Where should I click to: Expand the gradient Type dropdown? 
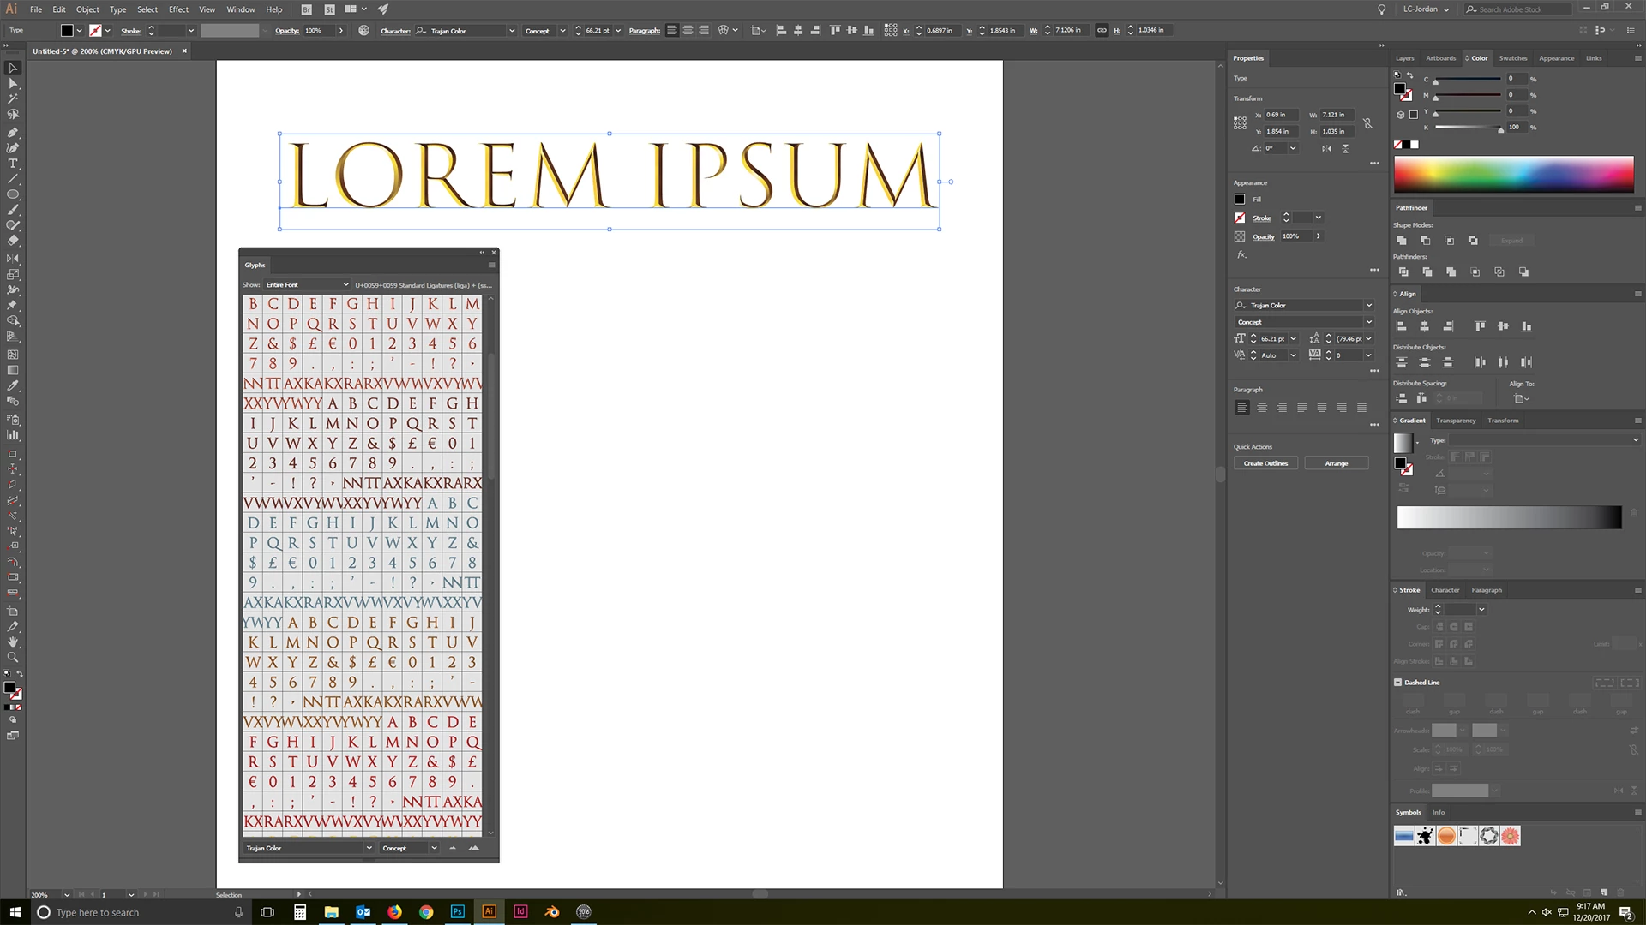click(x=1634, y=440)
